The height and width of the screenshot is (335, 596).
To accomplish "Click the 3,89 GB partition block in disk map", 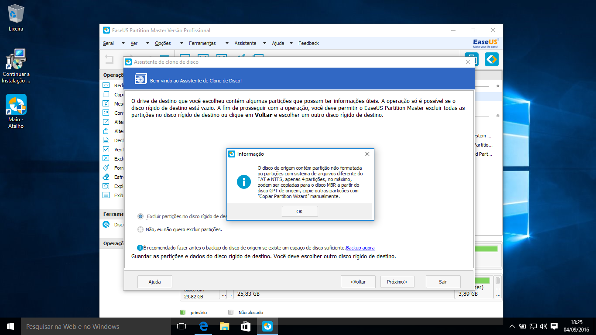I will tap(473, 294).
